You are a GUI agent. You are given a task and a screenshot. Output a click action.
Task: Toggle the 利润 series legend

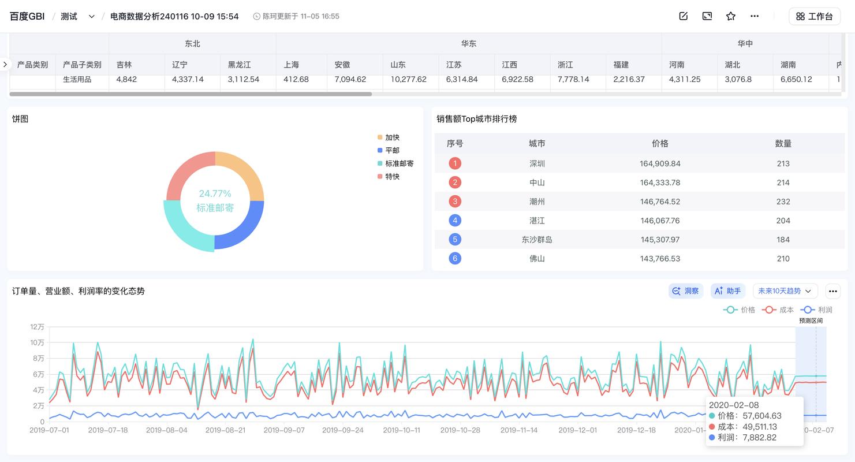point(817,310)
